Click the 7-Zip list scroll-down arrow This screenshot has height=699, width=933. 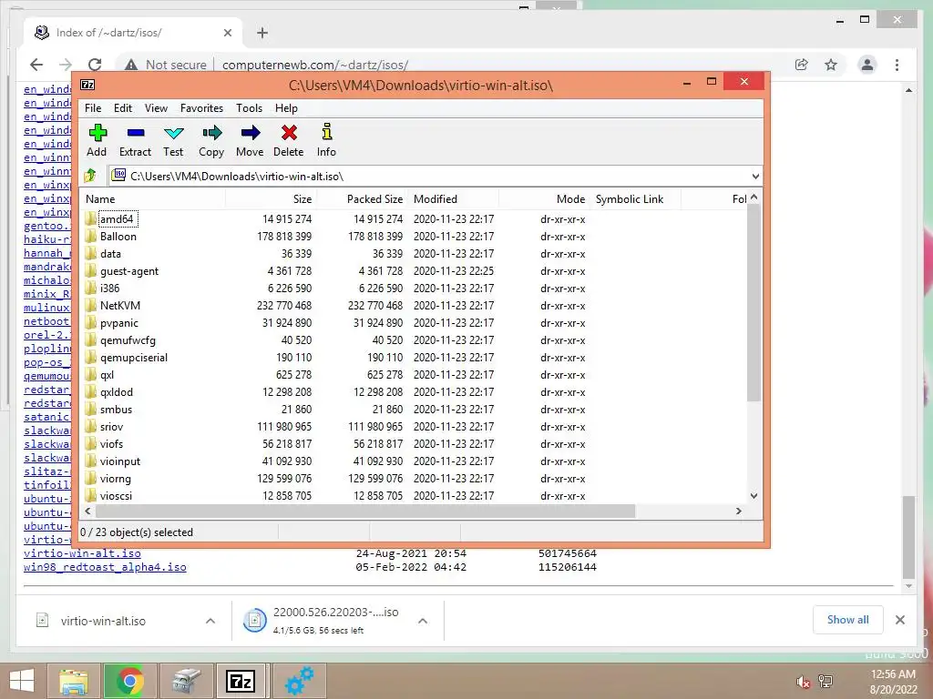(x=754, y=496)
